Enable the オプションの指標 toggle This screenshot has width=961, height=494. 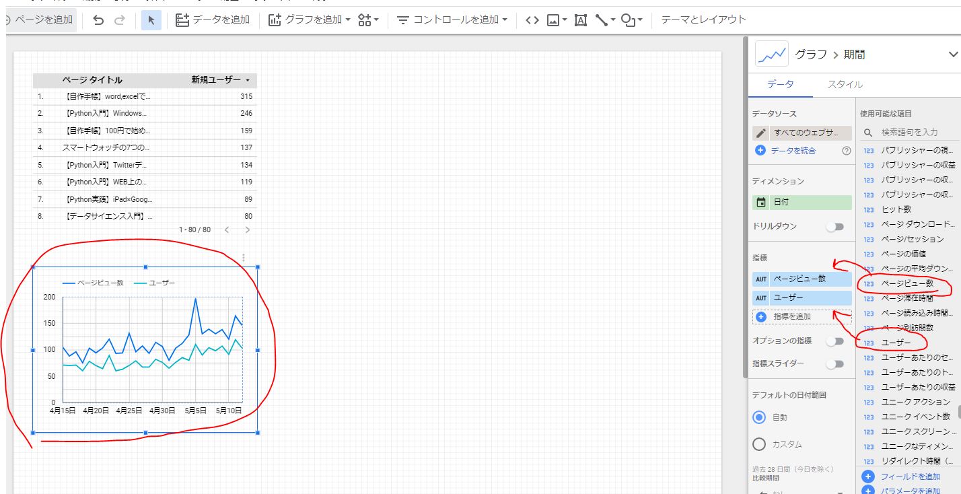pyautogui.click(x=834, y=341)
